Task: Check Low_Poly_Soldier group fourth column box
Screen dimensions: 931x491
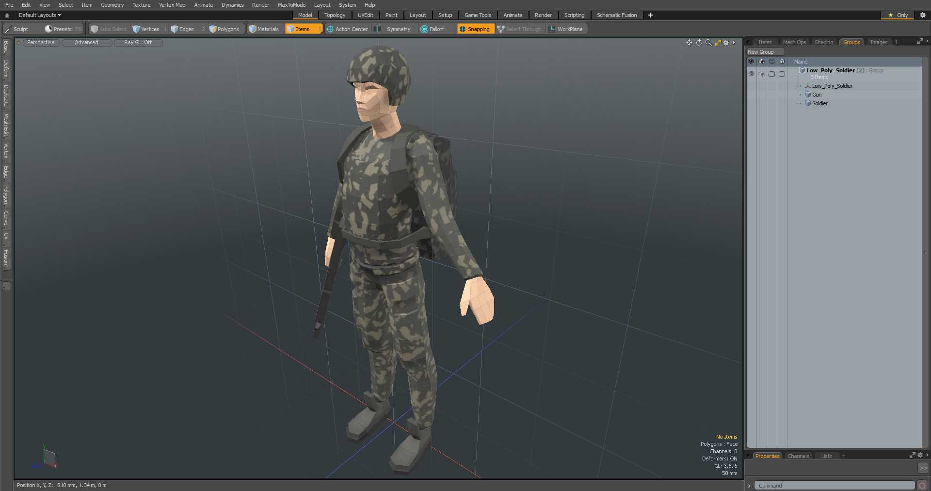Action: tap(782, 74)
